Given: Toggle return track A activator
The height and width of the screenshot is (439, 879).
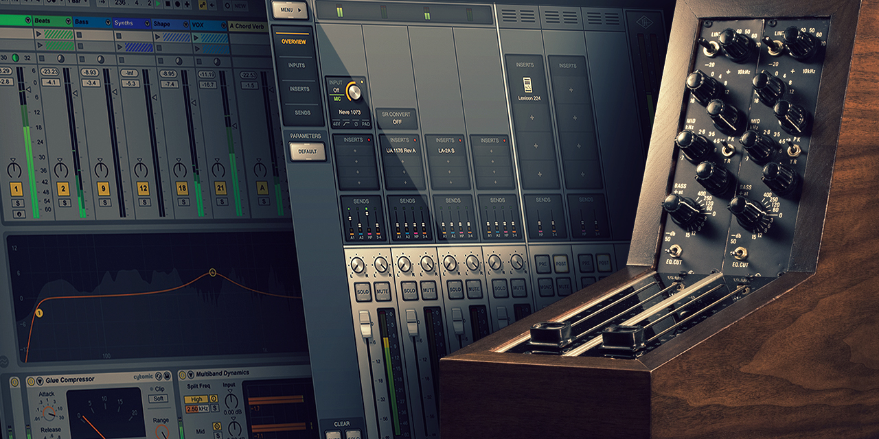Looking at the screenshot, I should pos(262,188).
